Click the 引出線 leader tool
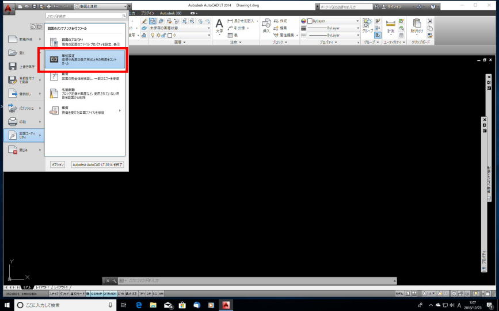This screenshot has width=499, height=311. click(x=238, y=28)
